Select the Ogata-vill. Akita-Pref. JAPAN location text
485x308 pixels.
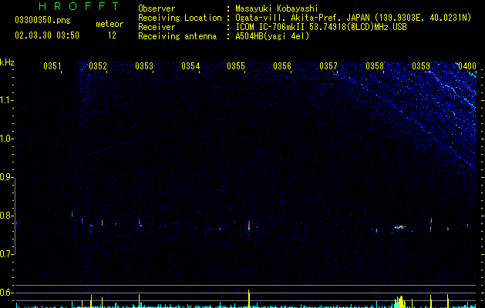[353, 18]
